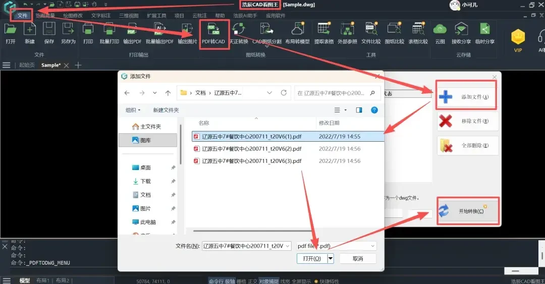Click the 临时分享 temporary share icon
Image resolution: width=545 pixels, height=284 pixels.
click(x=485, y=30)
